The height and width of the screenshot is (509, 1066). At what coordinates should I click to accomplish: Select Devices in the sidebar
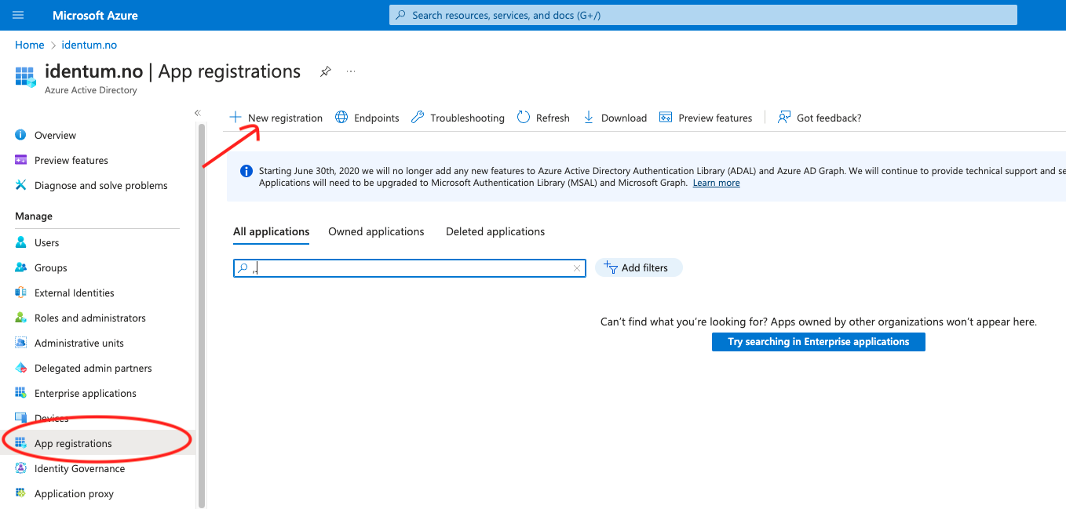click(x=52, y=418)
